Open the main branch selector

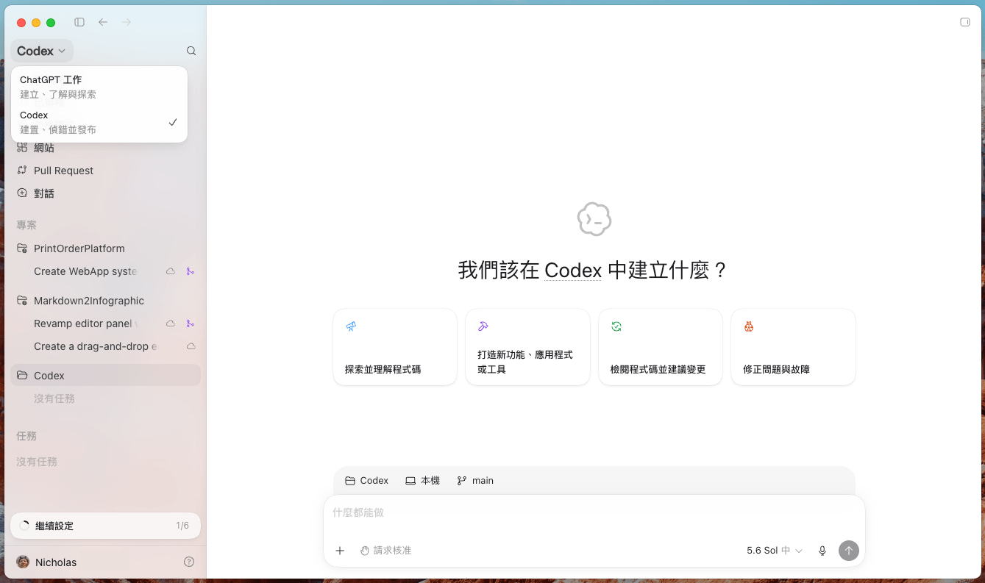click(x=475, y=481)
